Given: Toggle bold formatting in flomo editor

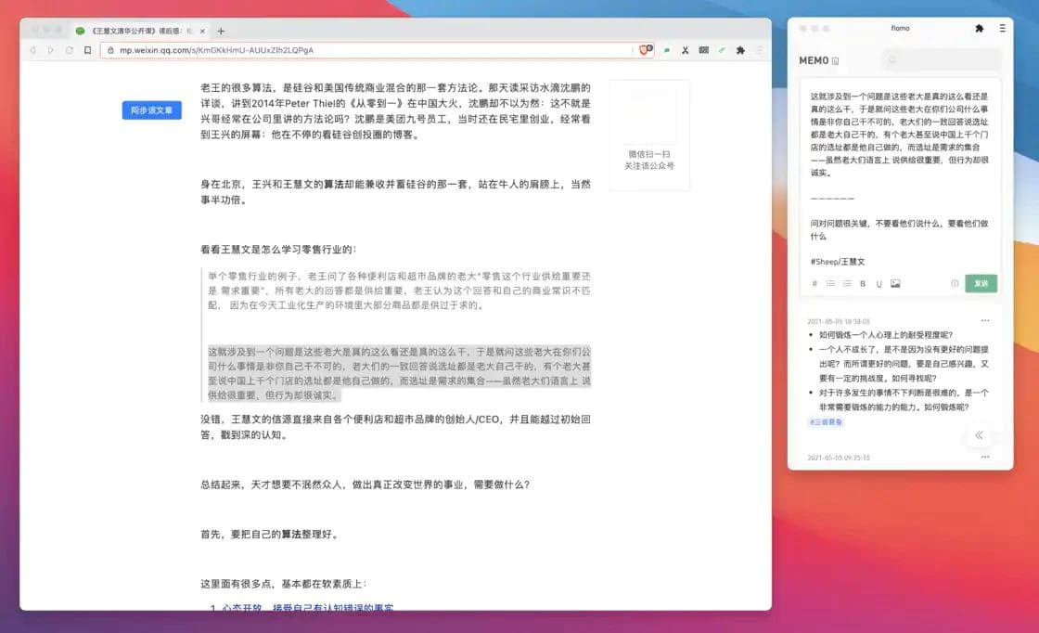Looking at the screenshot, I should click(863, 284).
